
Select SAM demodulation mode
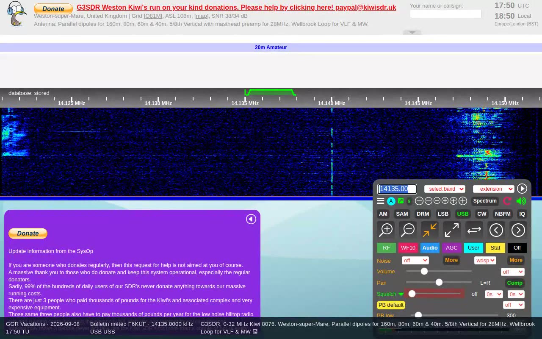point(402,214)
